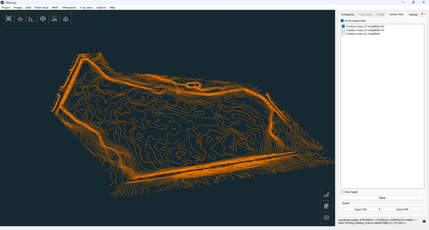Screen dimensions: 429x230
Task: Open the Export DXF dropdown arrow
Action: coord(379,209)
